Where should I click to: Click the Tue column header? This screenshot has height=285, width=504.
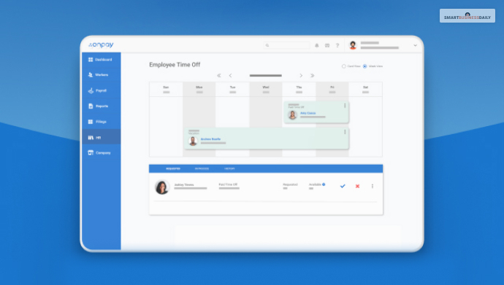(233, 90)
